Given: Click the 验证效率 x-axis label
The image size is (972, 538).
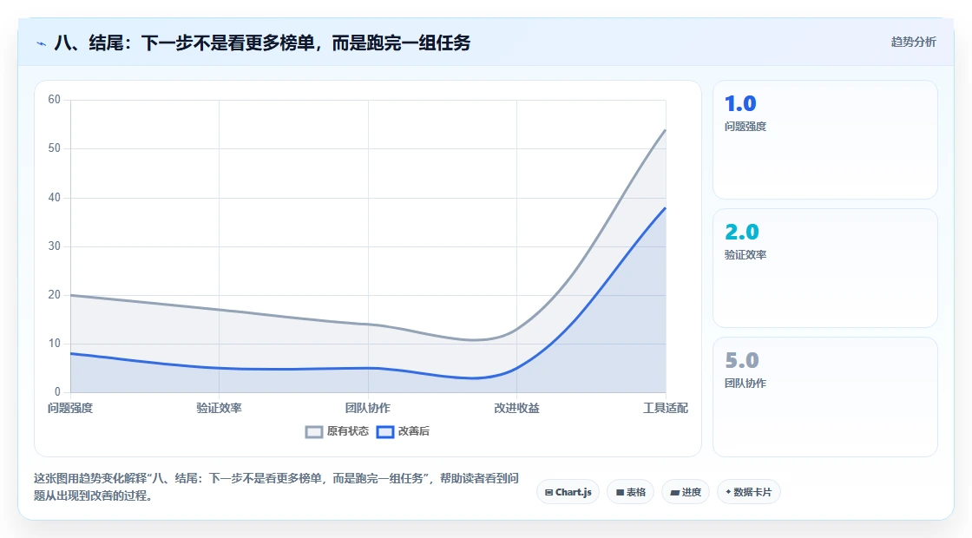Looking at the screenshot, I should pyautogui.click(x=219, y=408).
